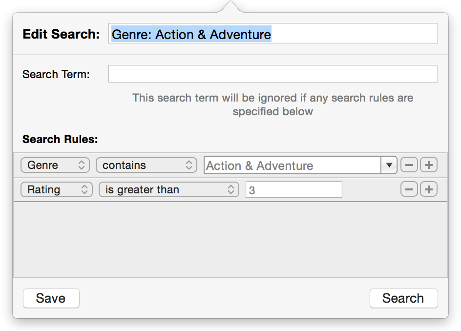Click the empty area below the search rules
This screenshot has width=461, height=331.
[230, 239]
